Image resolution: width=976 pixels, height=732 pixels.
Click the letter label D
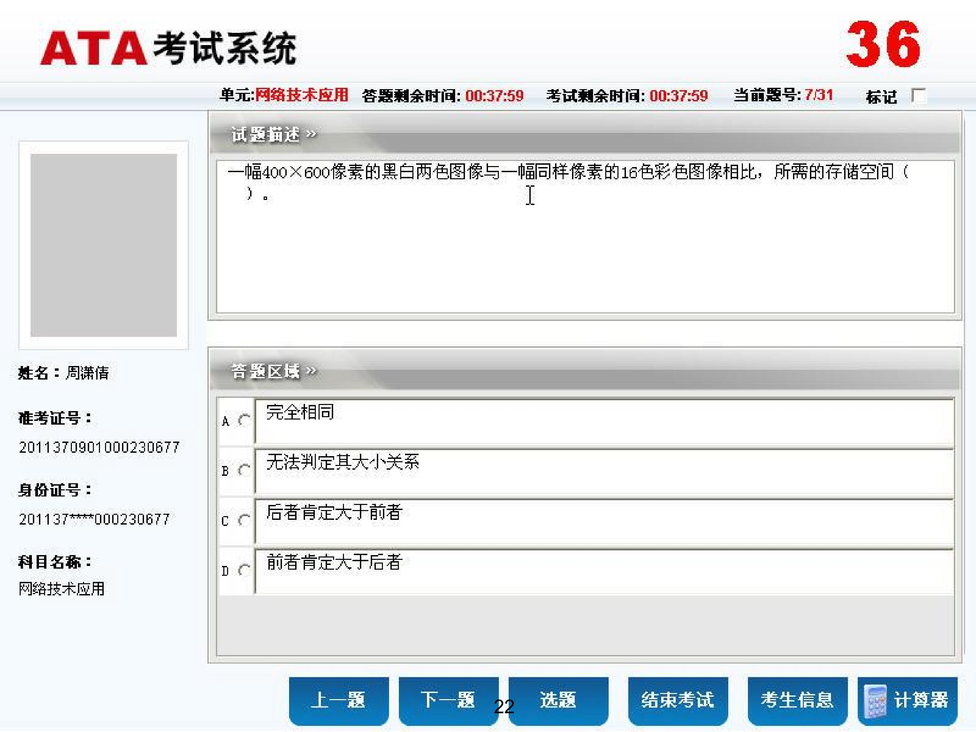(225, 571)
